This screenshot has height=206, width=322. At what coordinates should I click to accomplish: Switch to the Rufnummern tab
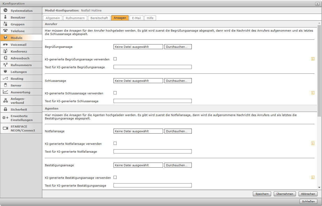click(x=75, y=18)
